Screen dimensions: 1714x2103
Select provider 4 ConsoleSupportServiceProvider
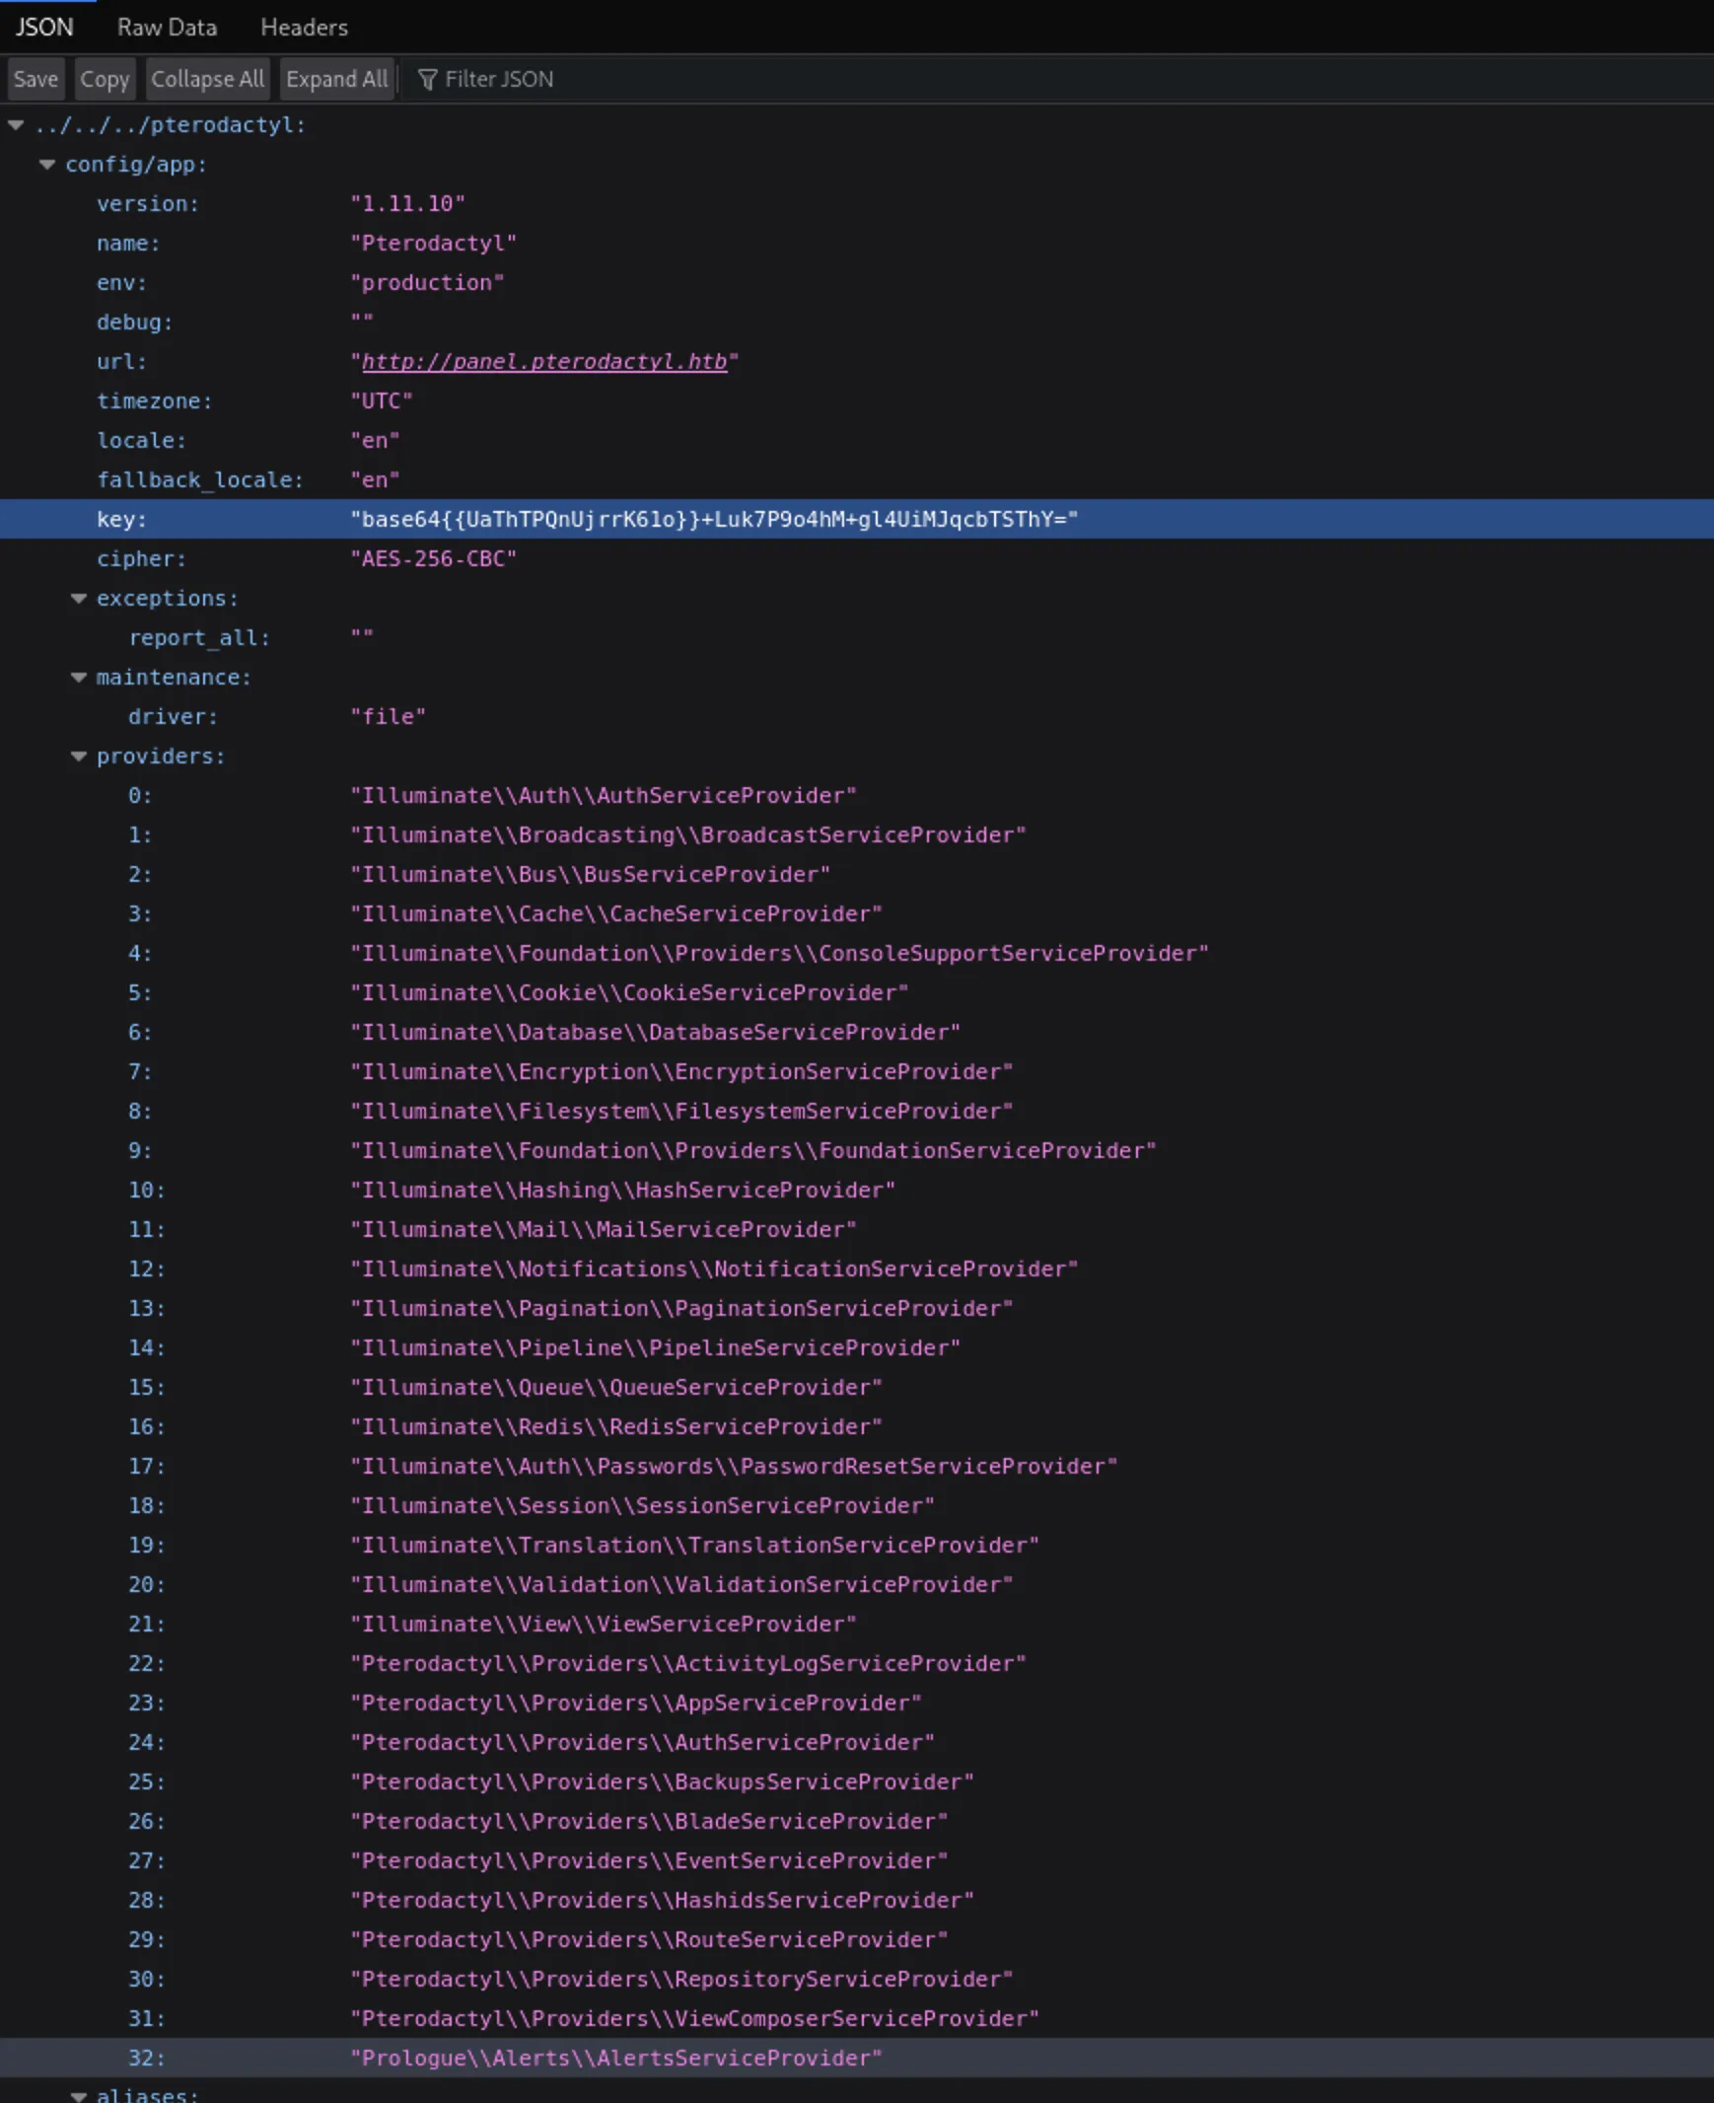click(x=857, y=954)
